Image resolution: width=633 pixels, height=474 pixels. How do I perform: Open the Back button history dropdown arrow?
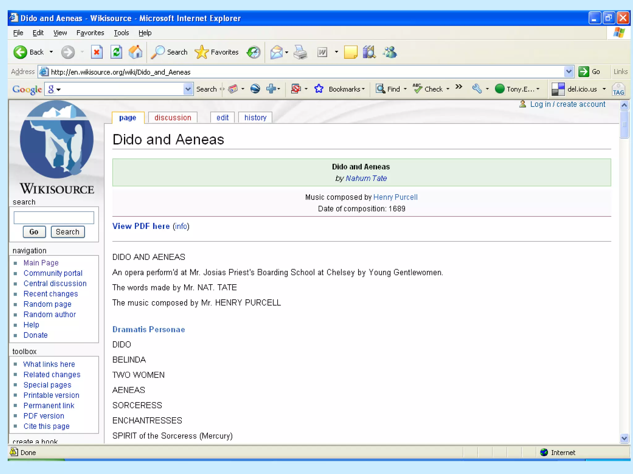pos(51,52)
